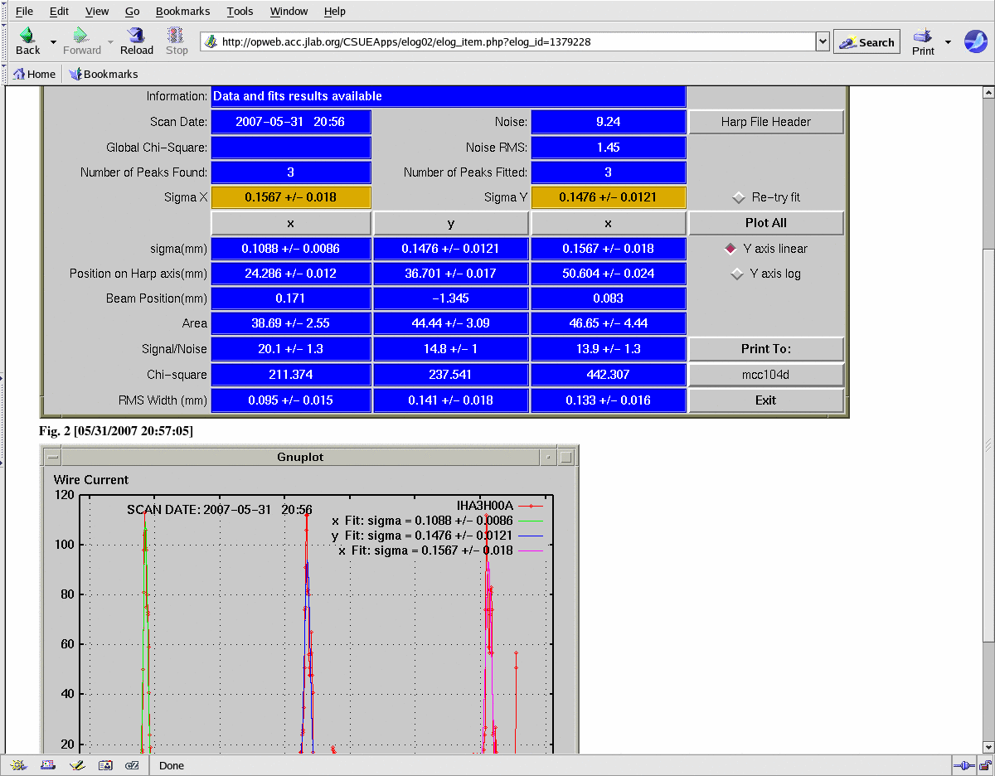Click the vertical scrollbar down arrow
The width and height of the screenshot is (995, 776).
[988, 747]
